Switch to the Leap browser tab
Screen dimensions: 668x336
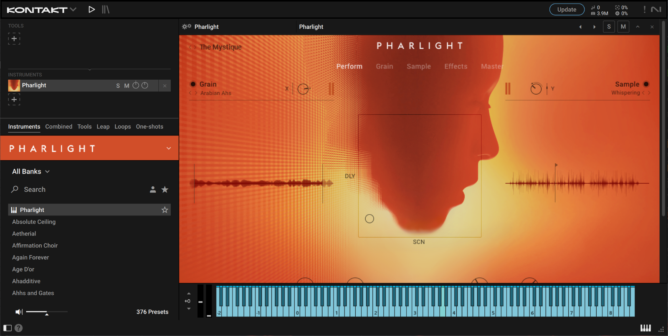(103, 127)
